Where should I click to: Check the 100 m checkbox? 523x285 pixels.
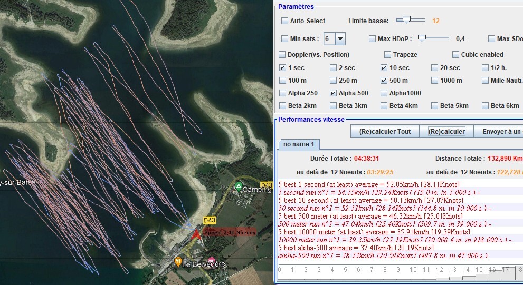(282, 81)
